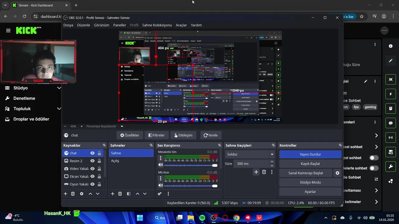Move scene down in Sahneler panel
Screen dimensions: 399x224
(145, 194)
